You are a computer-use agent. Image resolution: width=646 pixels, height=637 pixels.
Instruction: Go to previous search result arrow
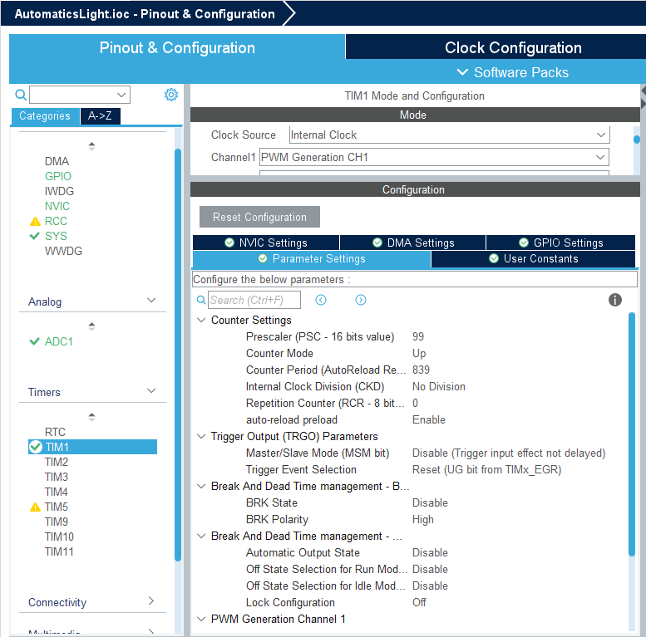[321, 300]
